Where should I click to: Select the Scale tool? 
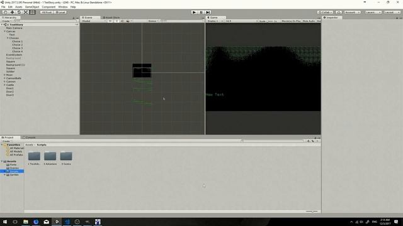click(26, 13)
